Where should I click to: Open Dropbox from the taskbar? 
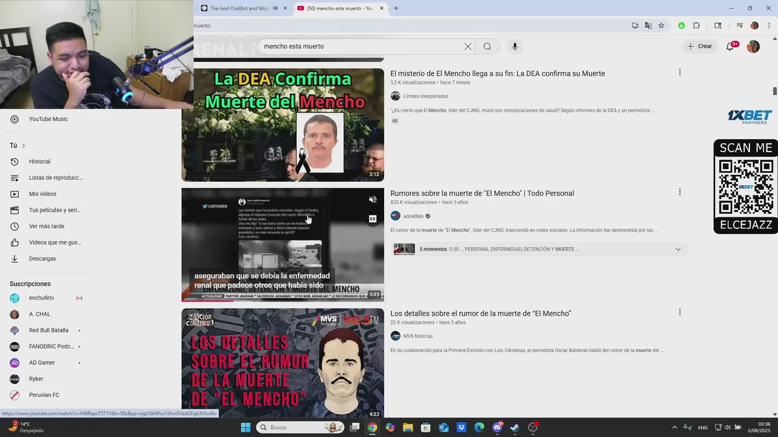(461, 427)
